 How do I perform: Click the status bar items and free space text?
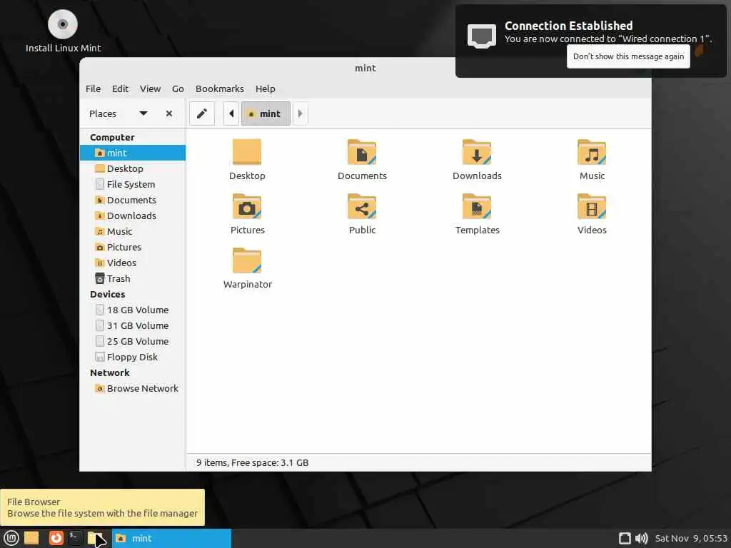point(252,462)
